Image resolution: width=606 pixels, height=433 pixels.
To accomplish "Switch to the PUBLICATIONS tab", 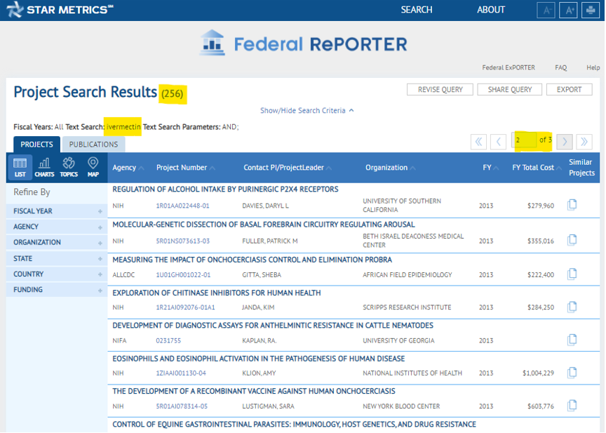I will coord(93,144).
